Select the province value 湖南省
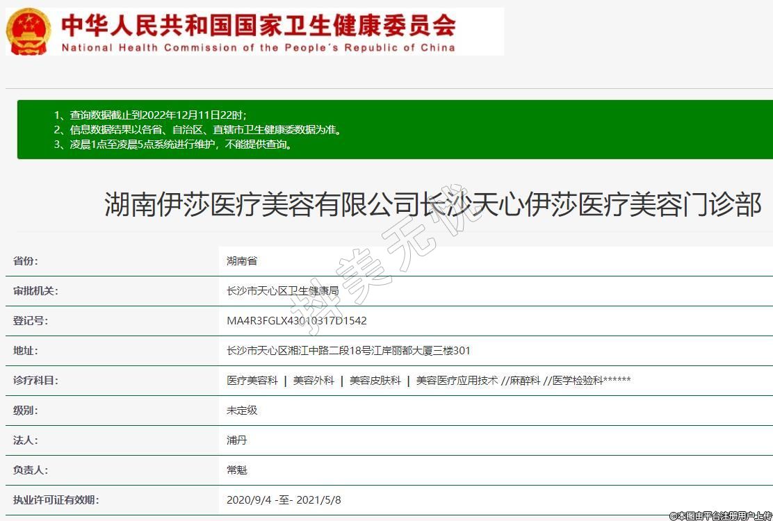 [242, 261]
